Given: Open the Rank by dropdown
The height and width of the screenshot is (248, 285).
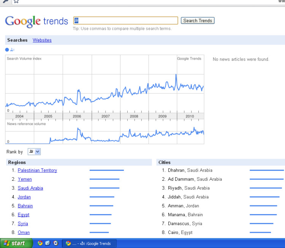Looking at the screenshot, I should pos(34,152).
